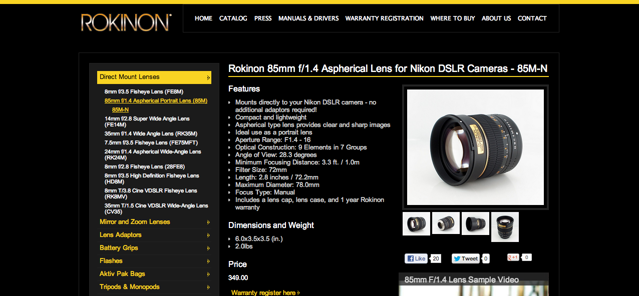Click the Google +1 button

pyautogui.click(x=513, y=257)
